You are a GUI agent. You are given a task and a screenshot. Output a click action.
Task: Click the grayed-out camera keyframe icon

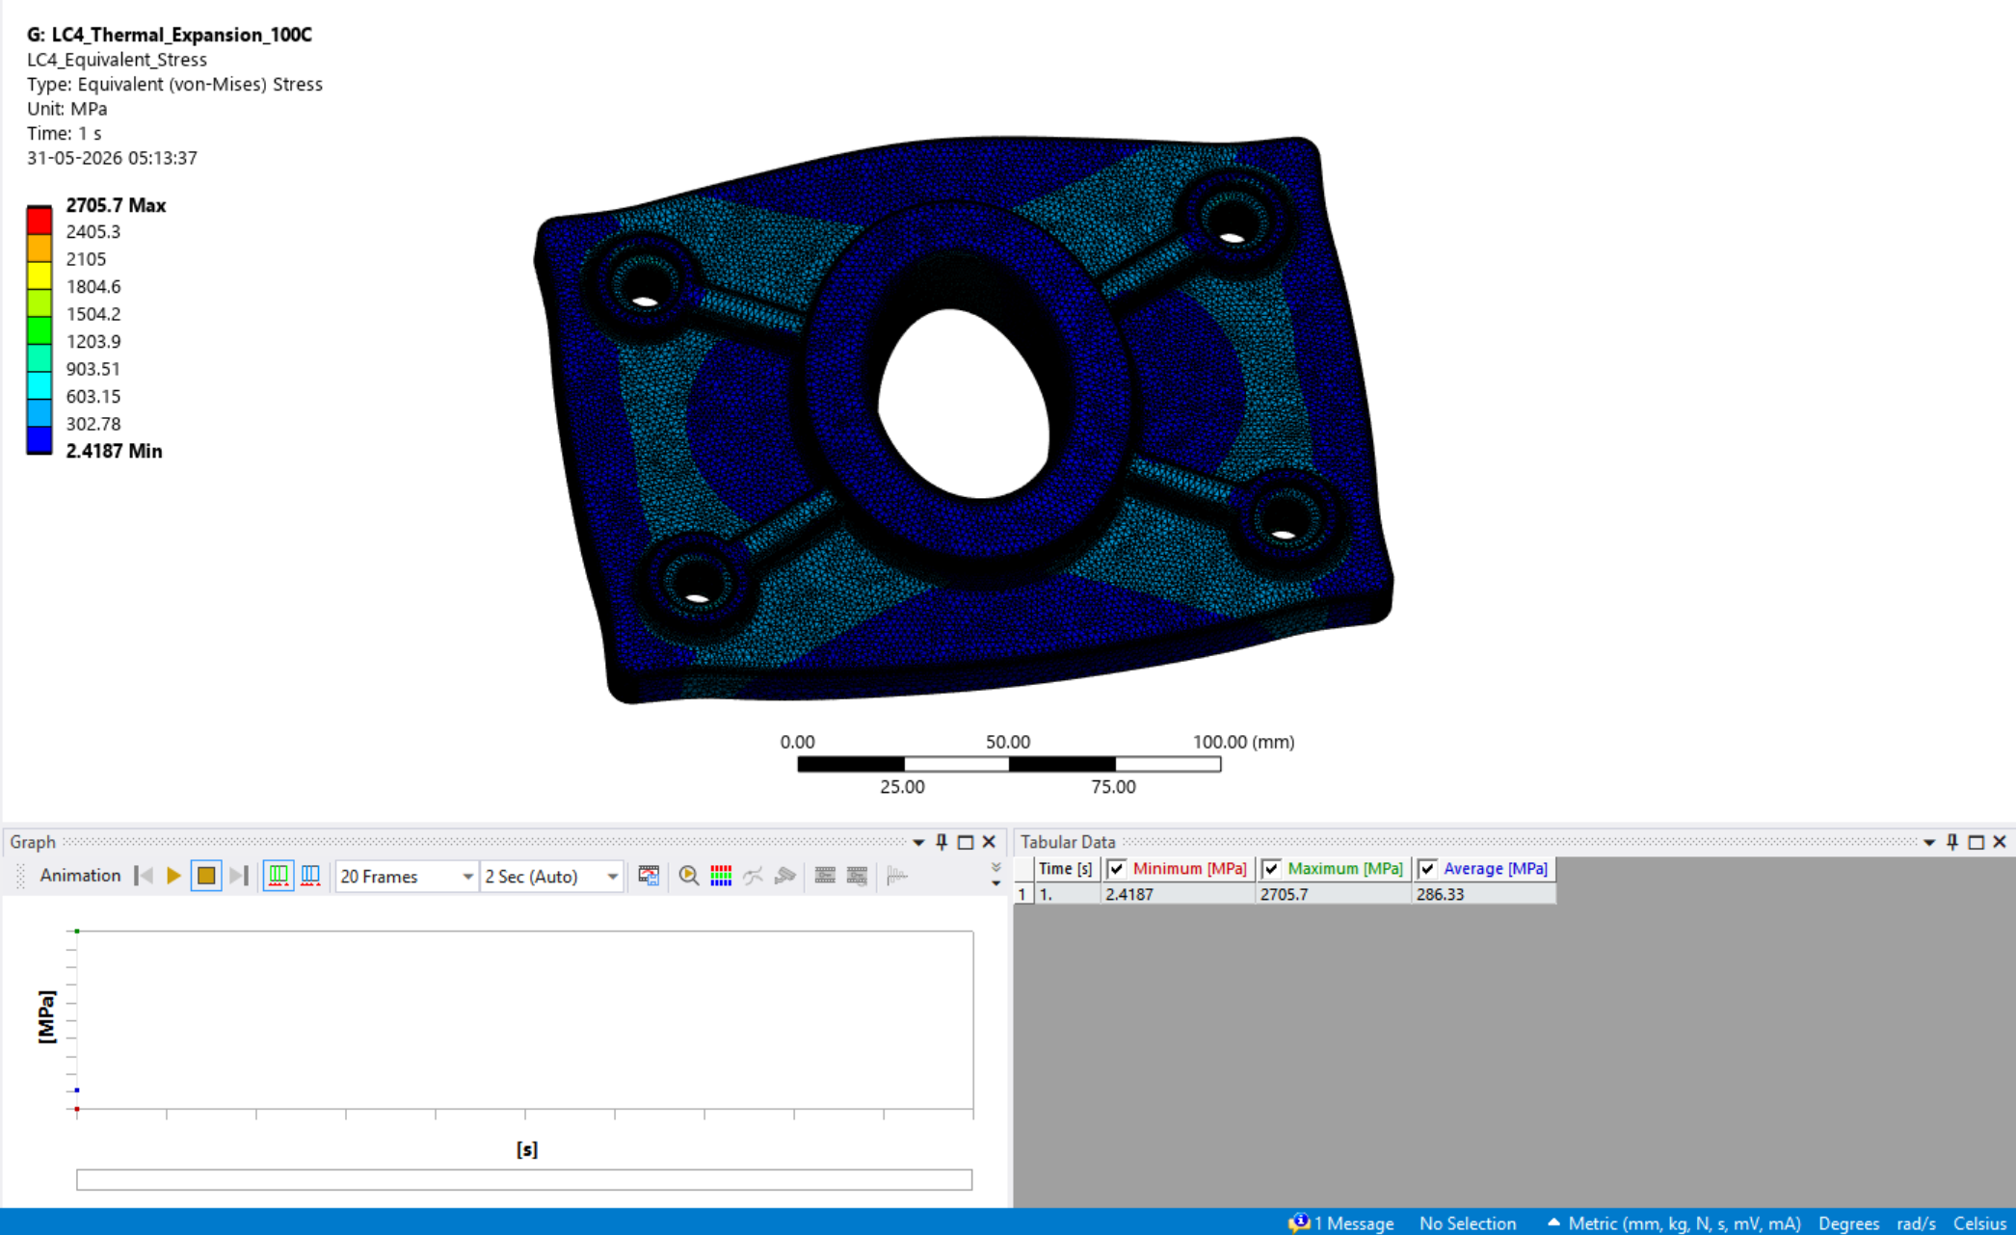point(785,876)
